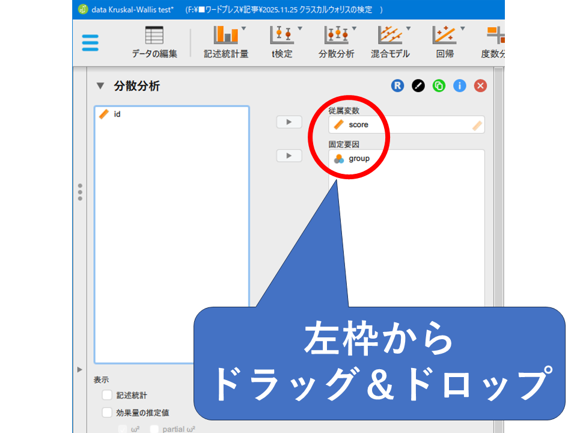Select the id variable in left list
Screen dimensions: 577x433
pos(117,114)
